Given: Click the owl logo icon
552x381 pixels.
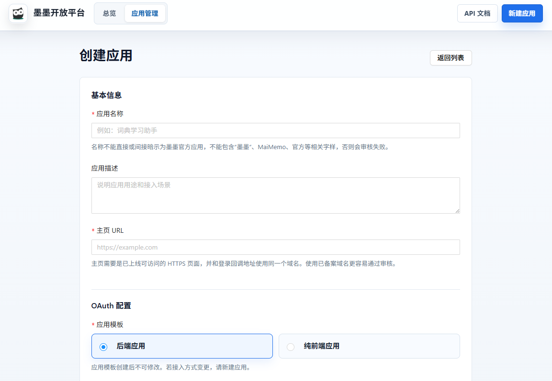Looking at the screenshot, I should [x=18, y=14].
